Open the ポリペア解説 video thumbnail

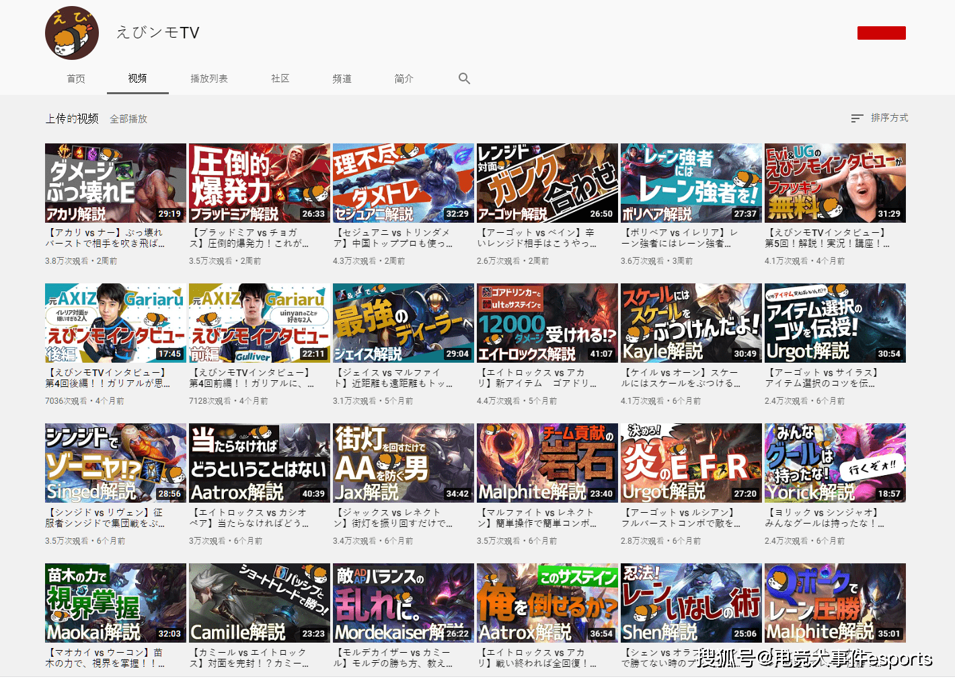691,183
